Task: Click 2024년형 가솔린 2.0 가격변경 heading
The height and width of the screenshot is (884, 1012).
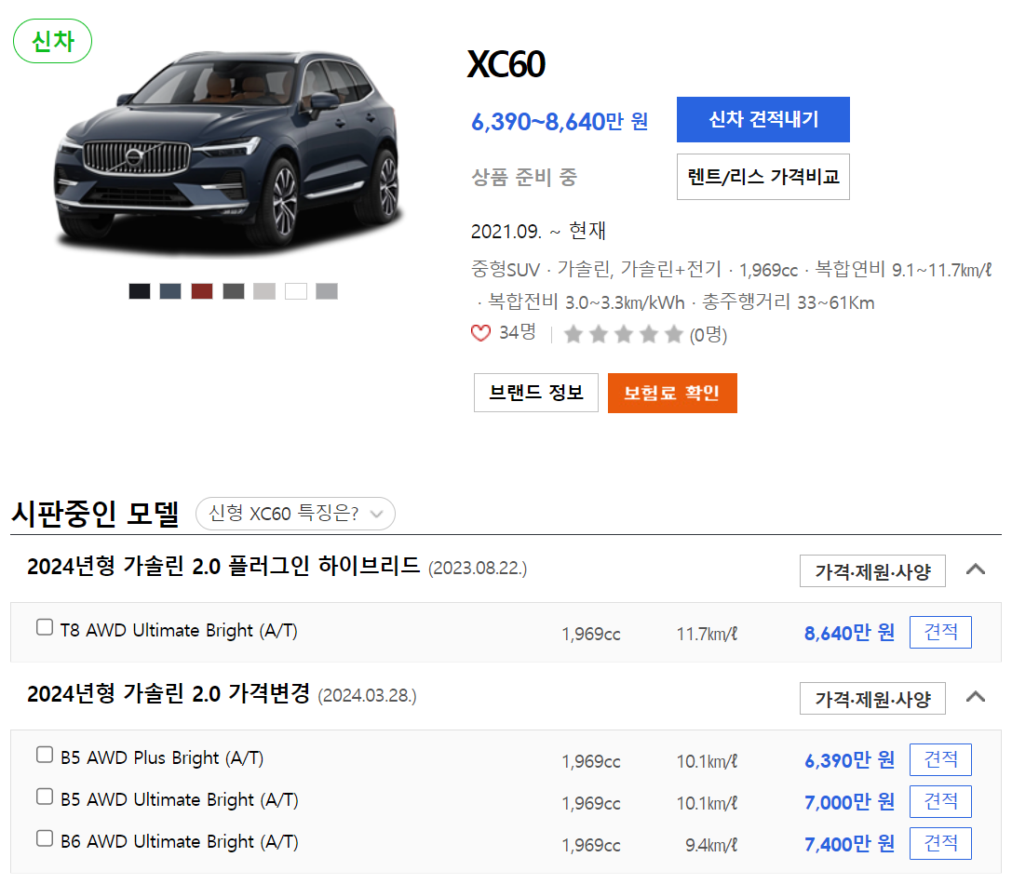Action: tap(169, 694)
